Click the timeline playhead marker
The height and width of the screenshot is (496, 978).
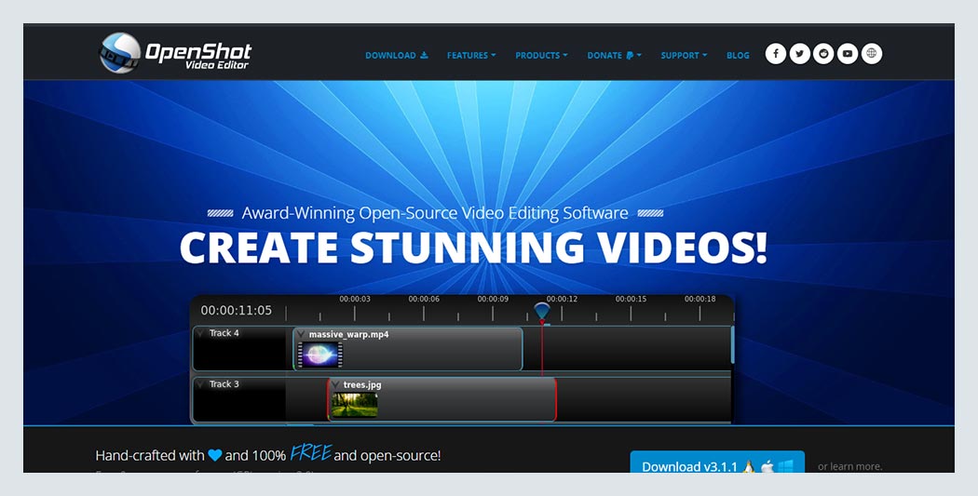point(542,312)
